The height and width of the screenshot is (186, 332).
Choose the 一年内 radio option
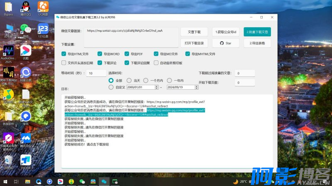[169, 80]
